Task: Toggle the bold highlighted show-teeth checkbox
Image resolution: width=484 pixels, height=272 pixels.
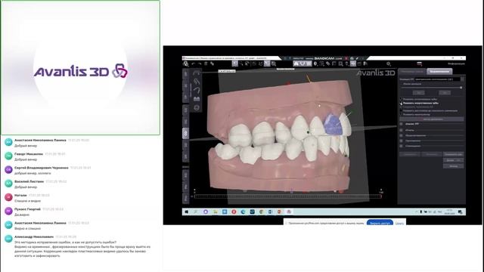Action: [x=402, y=104]
